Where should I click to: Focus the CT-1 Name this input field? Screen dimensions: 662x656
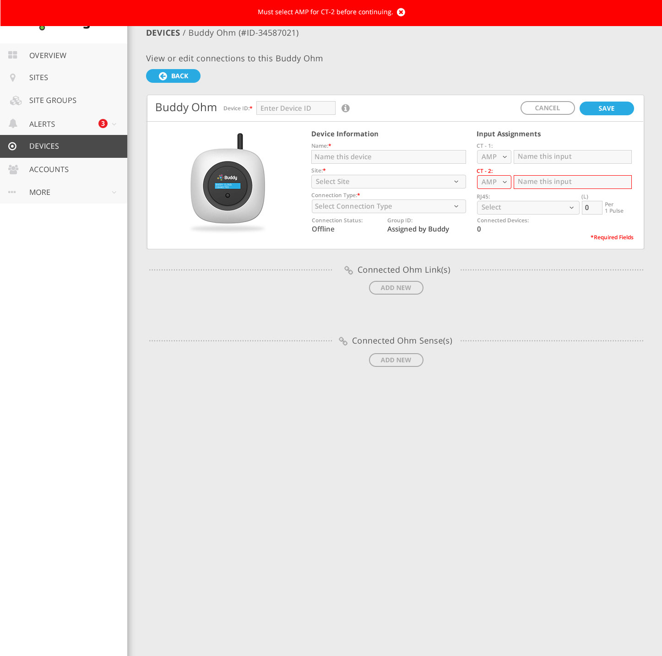click(573, 157)
